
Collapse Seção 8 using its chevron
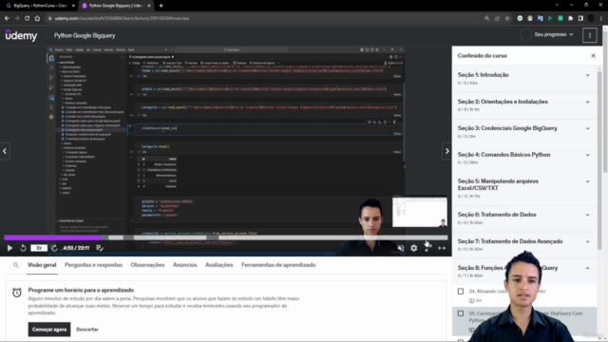(587, 268)
